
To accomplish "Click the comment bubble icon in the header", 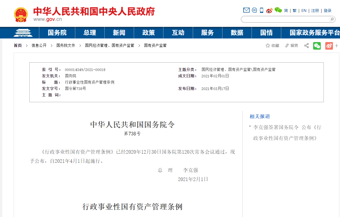I will tap(254, 10).
